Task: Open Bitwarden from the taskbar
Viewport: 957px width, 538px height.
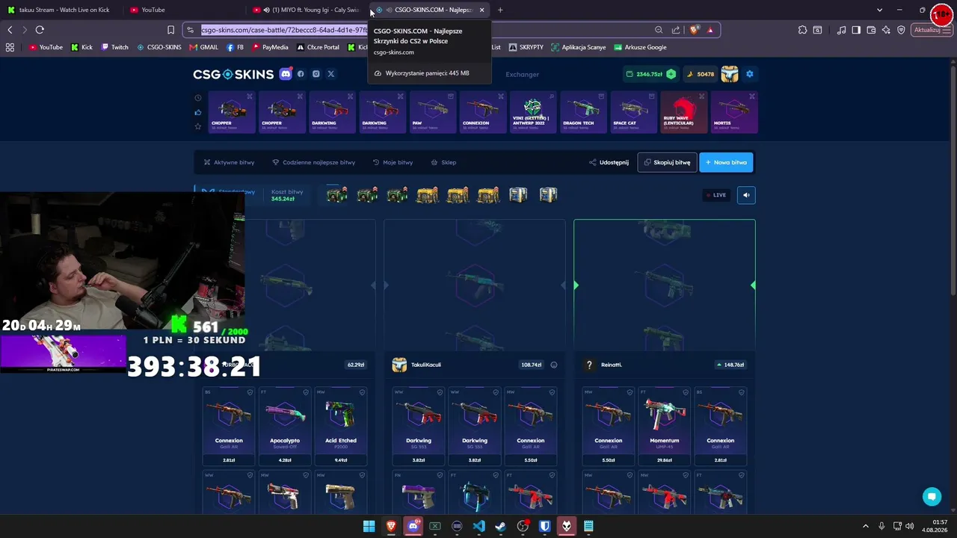Action: click(x=545, y=526)
